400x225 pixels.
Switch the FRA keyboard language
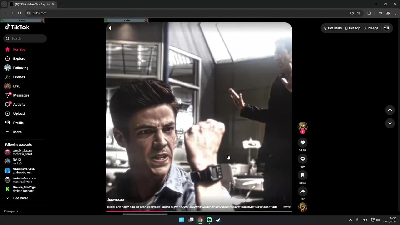[x=365, y=220]
